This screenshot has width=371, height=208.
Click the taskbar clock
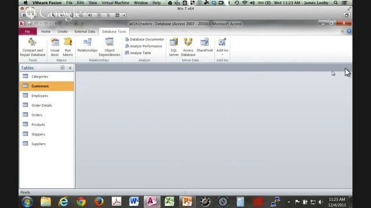point(337,202)
